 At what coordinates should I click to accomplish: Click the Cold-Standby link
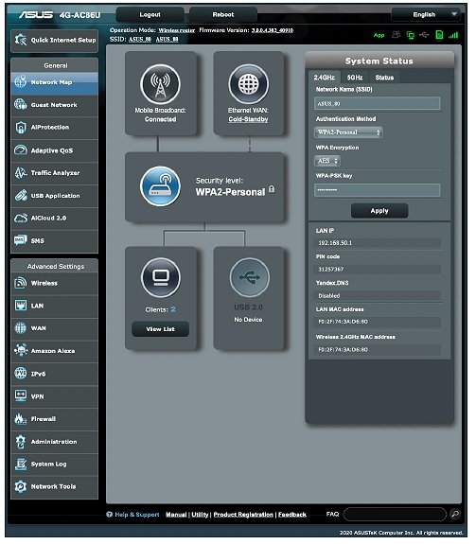[x=248, y=119]
